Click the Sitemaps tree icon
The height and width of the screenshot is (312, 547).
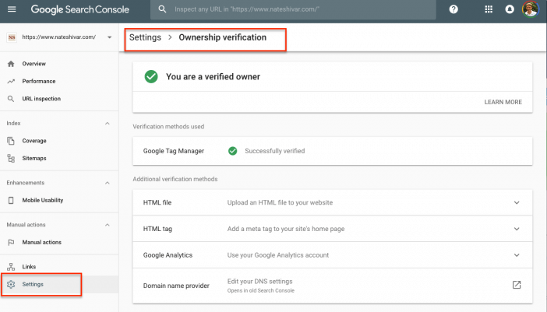[x=11, y=159]
